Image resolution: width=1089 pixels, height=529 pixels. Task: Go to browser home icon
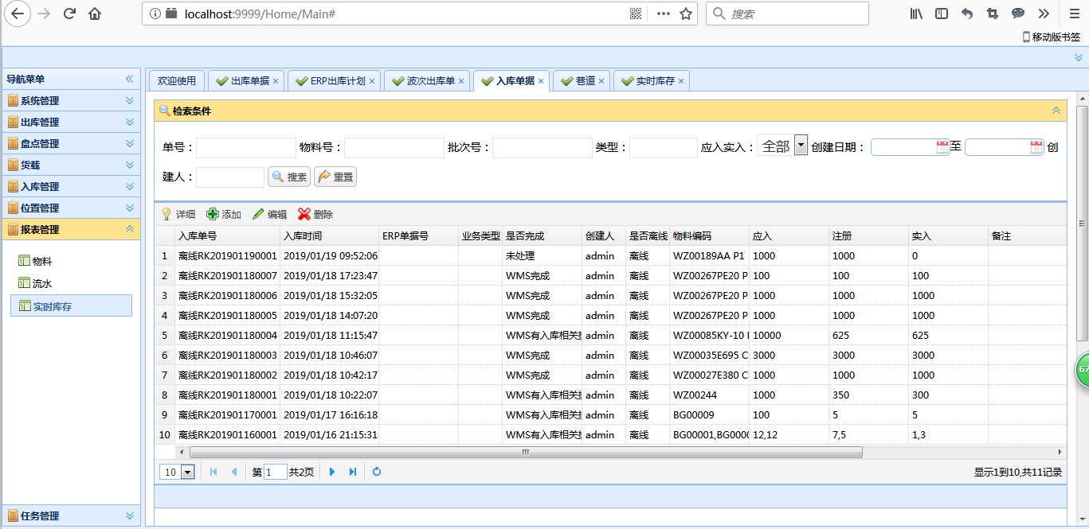95,14
